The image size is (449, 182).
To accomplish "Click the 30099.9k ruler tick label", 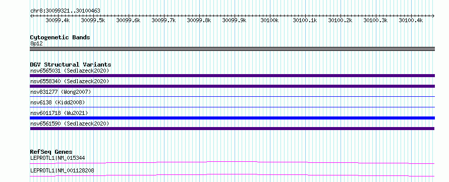I will pyautogui.click(x=234, y=20).
